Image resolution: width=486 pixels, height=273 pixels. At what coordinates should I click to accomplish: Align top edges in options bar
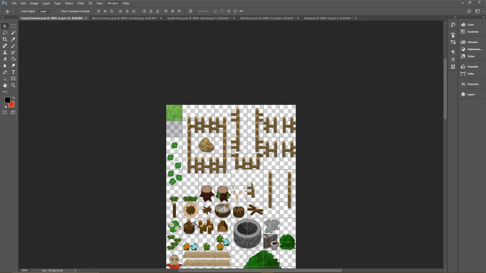point(99,11)
